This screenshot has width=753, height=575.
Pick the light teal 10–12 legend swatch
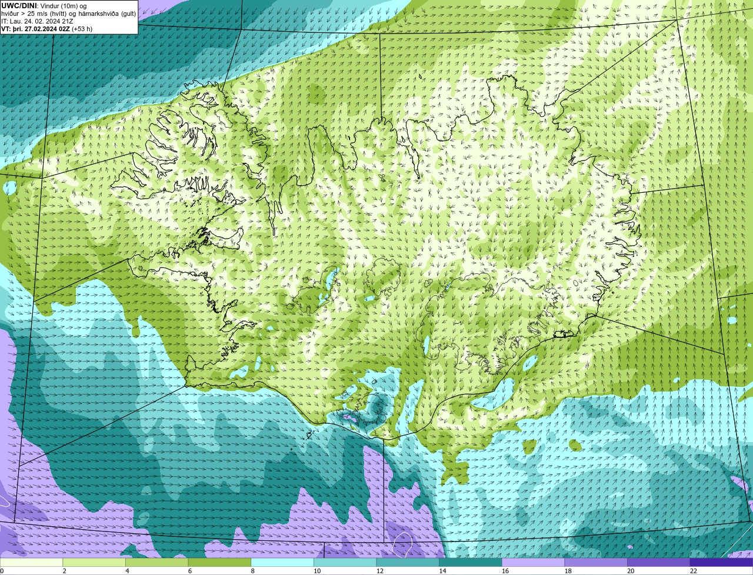click(x=345, y=562)
